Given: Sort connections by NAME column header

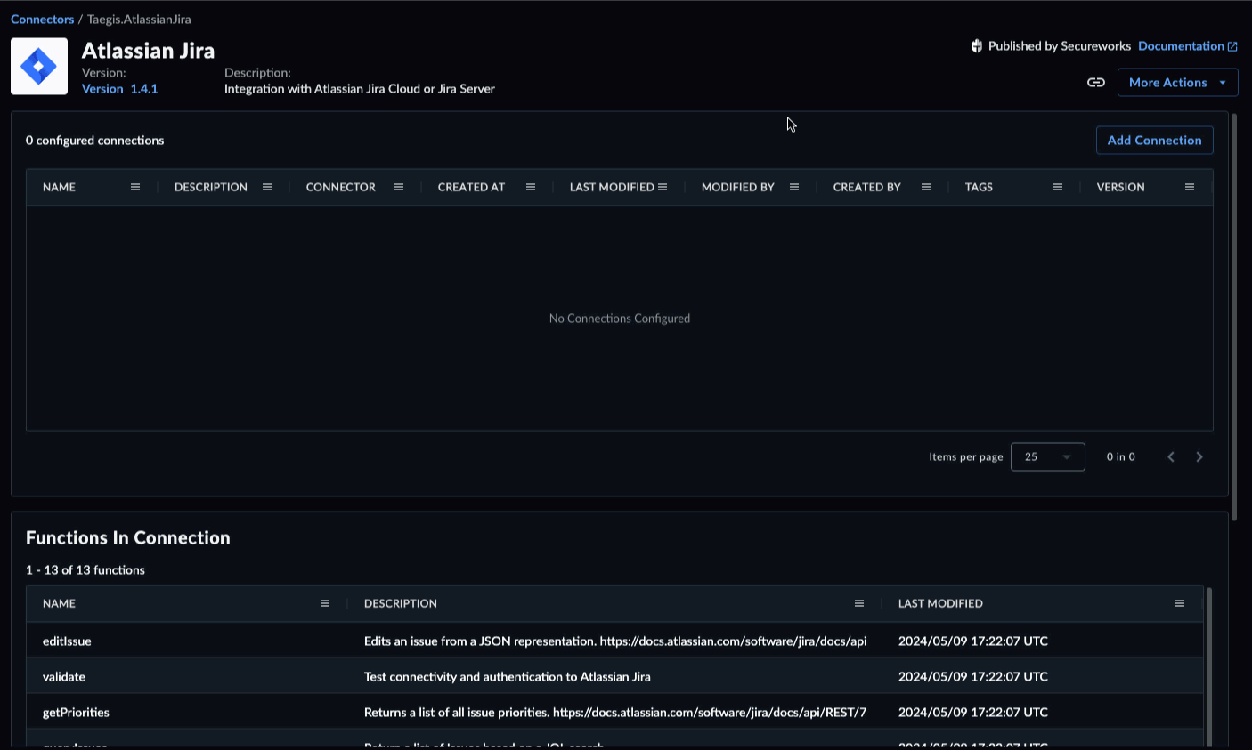Looking at the screenshot, I should tap(59, 187).
